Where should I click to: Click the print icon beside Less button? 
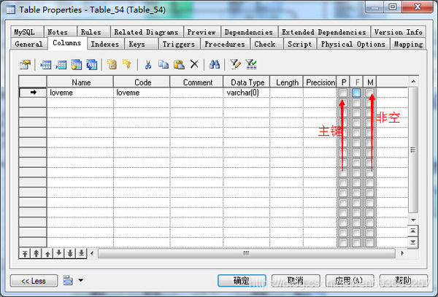click(x=68, y=280)
